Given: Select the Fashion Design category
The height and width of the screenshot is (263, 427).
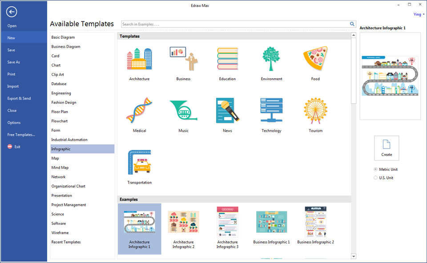Looking at the screenshot, I should tap(64, 102).
